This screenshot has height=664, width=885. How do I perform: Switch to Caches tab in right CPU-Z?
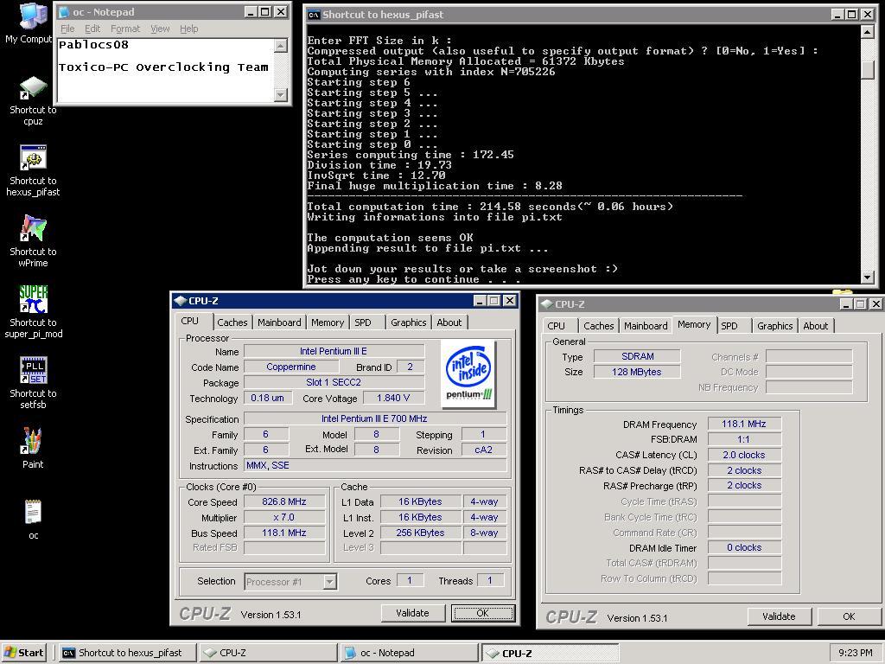[x=598, y=326]
